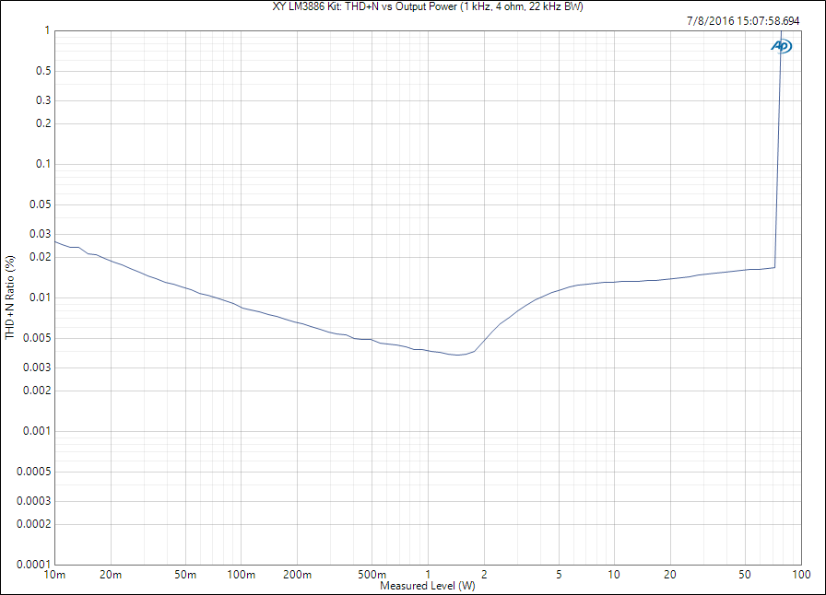Click the curve minimum near 1.5 W
This screenshot has height=595, width=826.
[x=458, y=355]
